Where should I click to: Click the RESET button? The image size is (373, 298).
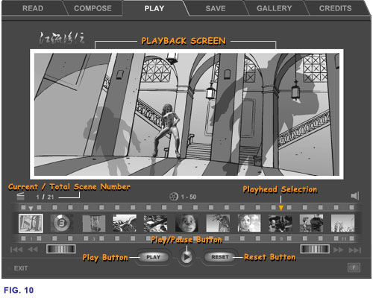[220, 257]
